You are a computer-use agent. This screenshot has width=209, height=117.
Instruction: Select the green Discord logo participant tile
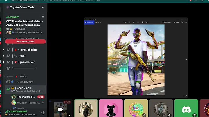pyautogui.click(x=186, y=108)
